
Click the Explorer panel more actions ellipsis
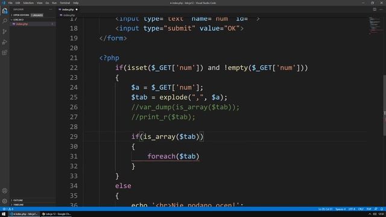(x=51, y=10)
